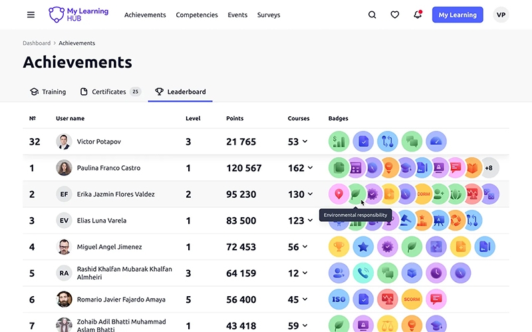This screenshot has height=332, width=532.
Task: Click the trophy badge in Miguel's row
Action: coord(339,247)
